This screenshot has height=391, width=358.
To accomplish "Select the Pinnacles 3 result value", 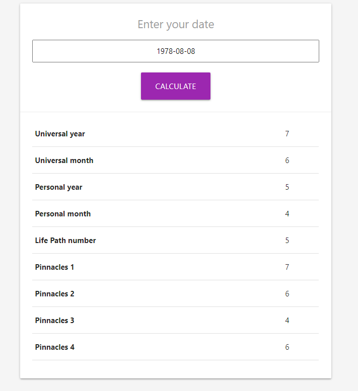I will [x=287, y=321].
